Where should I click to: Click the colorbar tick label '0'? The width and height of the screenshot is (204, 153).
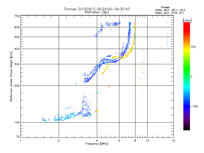pos(191,77)
